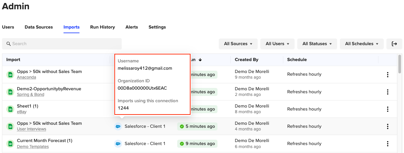Click Google Sheets icon beside Current Month Forecast
Image resolution: width=404 pixels, height=153 pixels.
[x=10, y=144]
